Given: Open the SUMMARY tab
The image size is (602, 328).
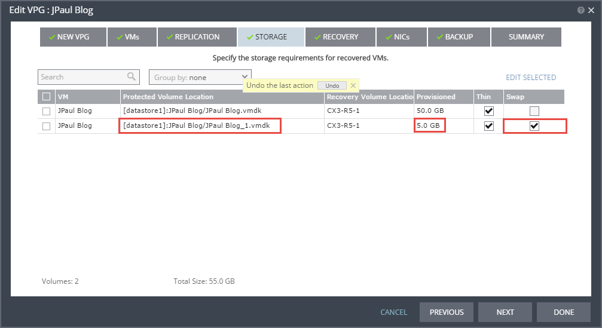Looking at the screenshot, I should [x=526, y=37].
